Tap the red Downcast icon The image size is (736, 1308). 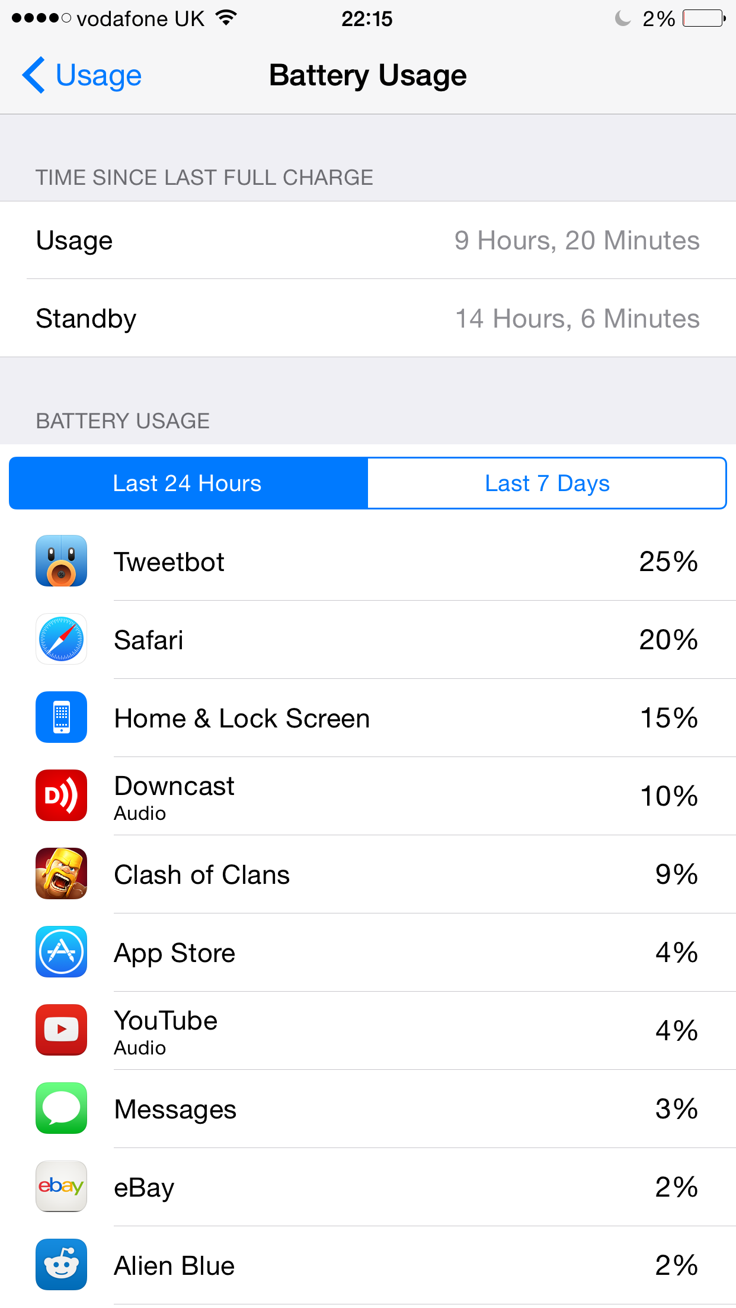click(x=61, y=796)
